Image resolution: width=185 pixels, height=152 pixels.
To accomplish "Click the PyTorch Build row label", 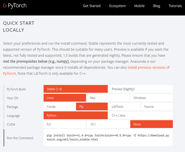I will [16, 89].
